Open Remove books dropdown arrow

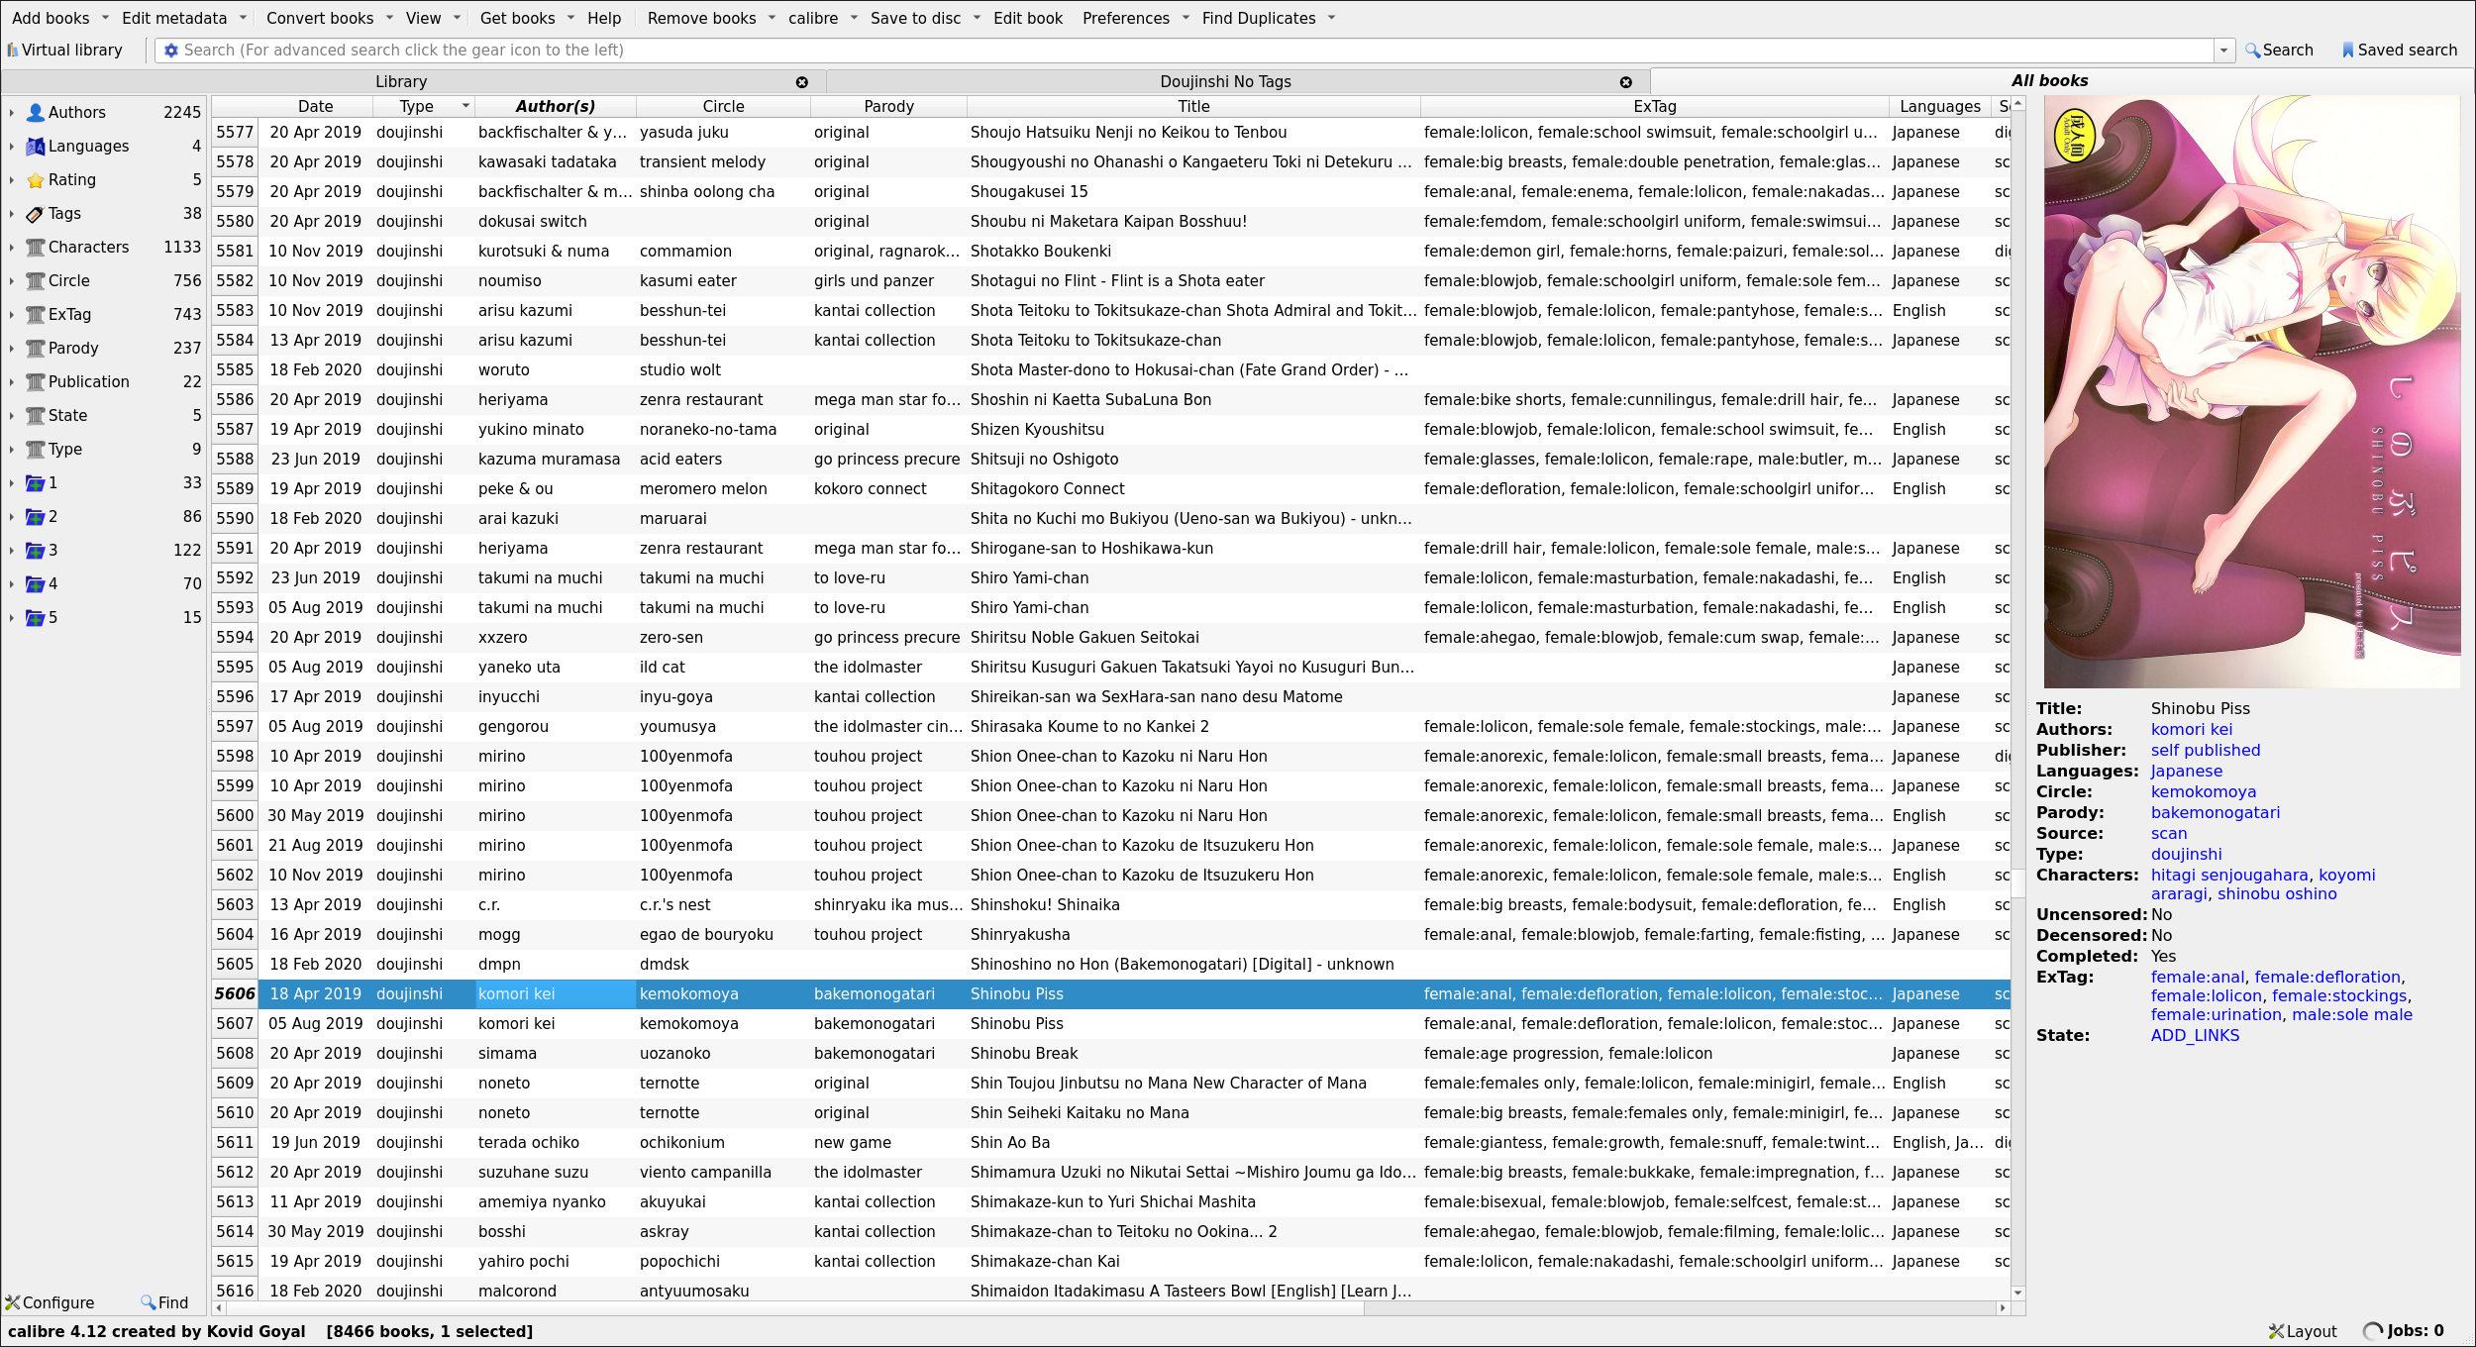pos(772,18)
